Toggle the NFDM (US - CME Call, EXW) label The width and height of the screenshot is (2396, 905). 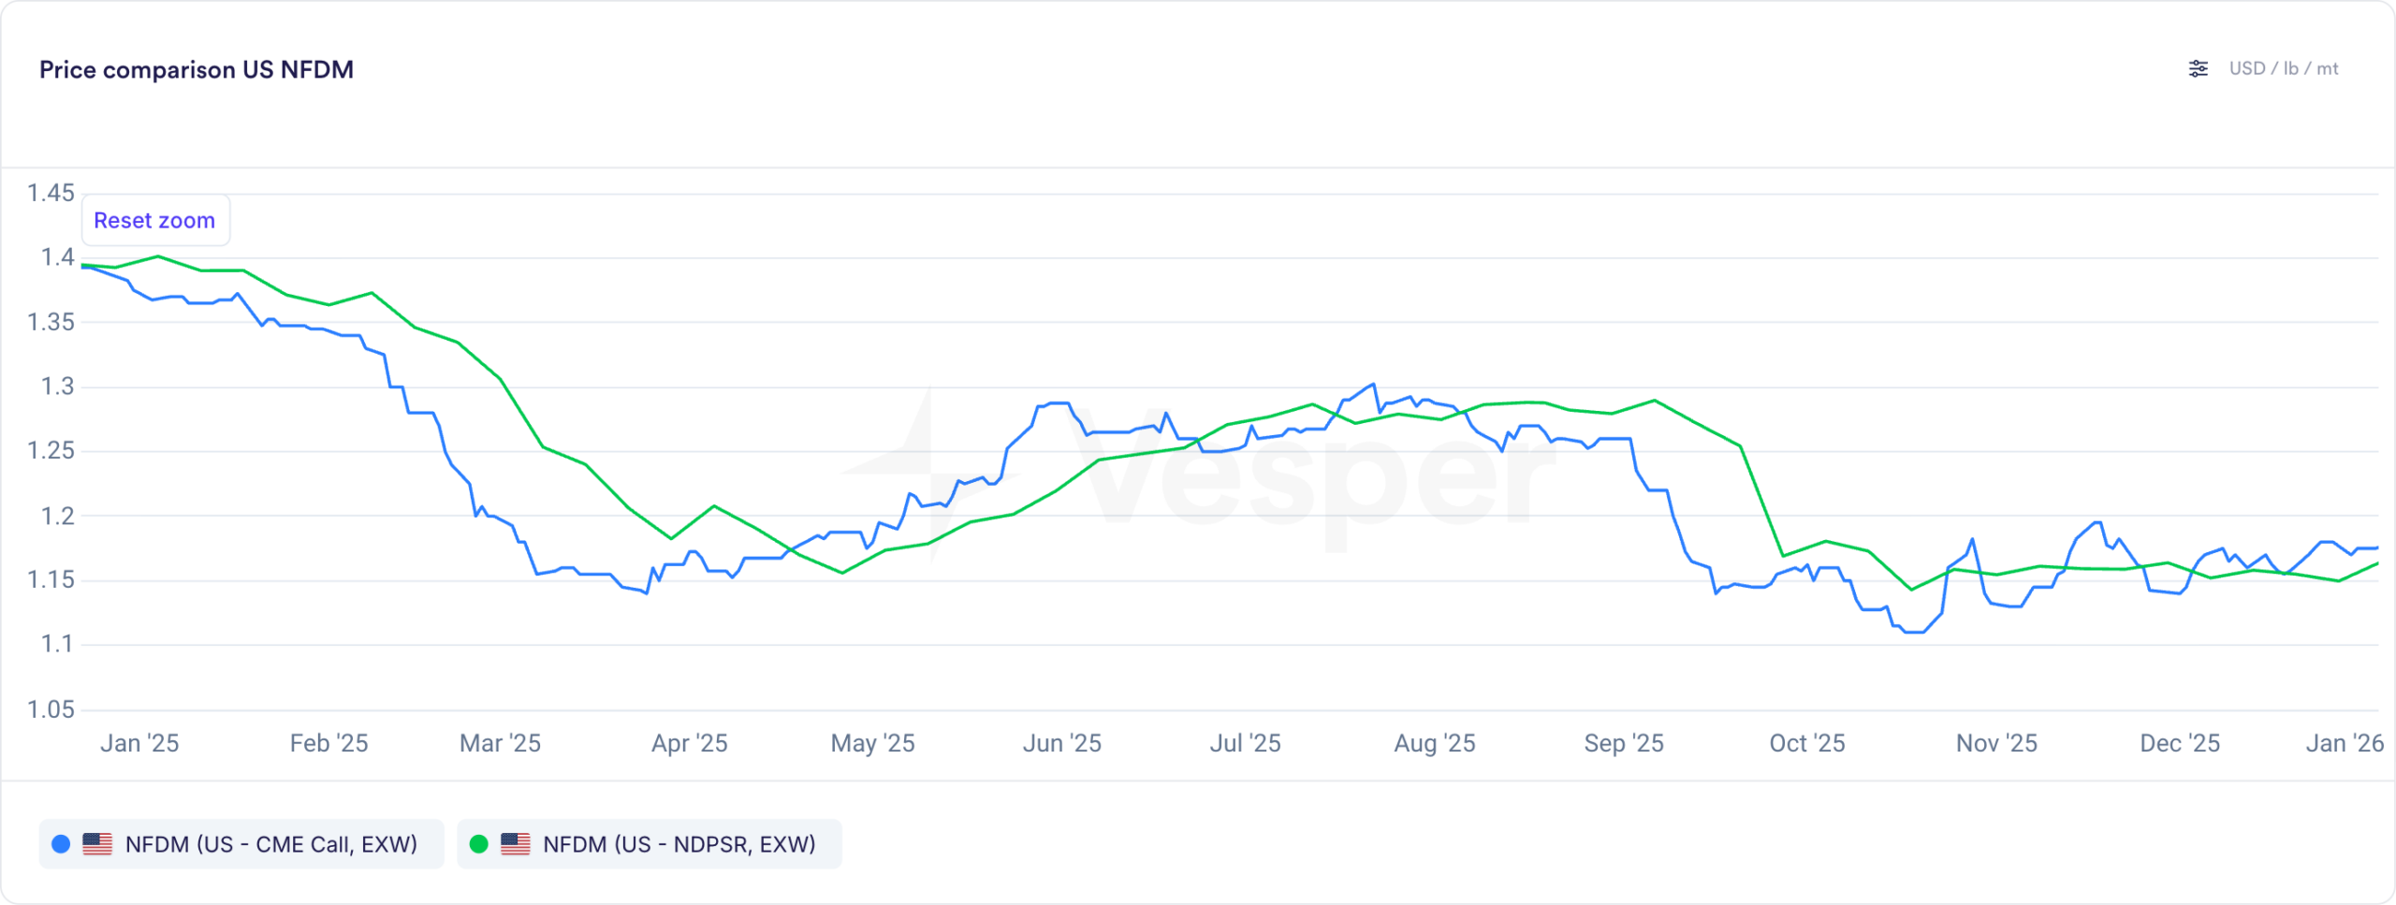point(270,844)
